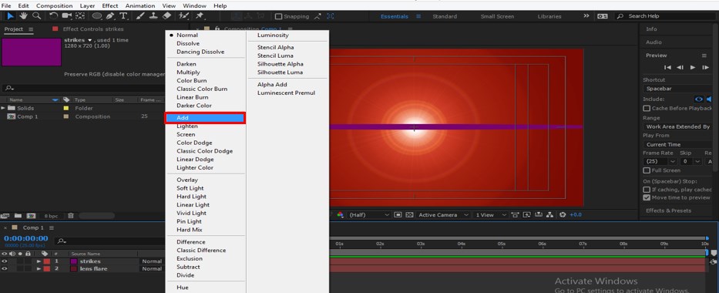Choose Stencil Alpha blending mode
The width and height of the screenshot is (719, 293).
coord(276,47)
